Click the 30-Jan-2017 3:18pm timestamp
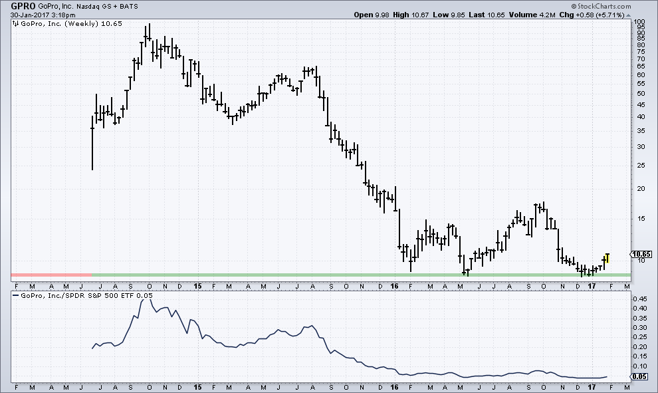 click(x=43, y=15)
